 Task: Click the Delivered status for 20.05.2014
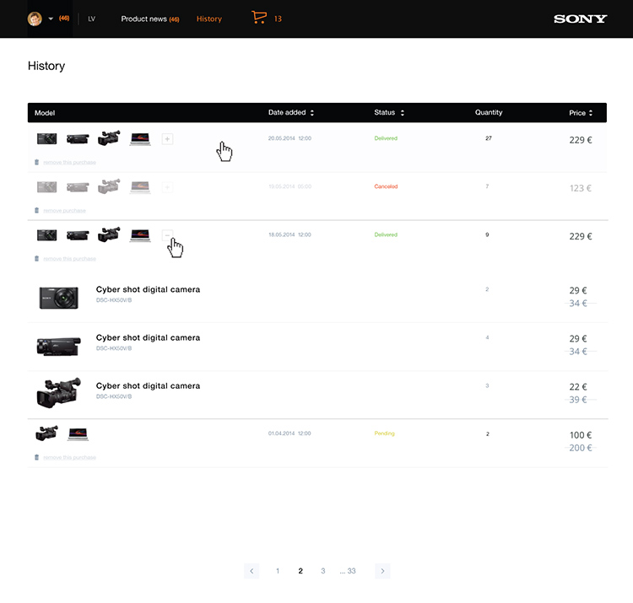pyautogui.click(x=386, y=138)
